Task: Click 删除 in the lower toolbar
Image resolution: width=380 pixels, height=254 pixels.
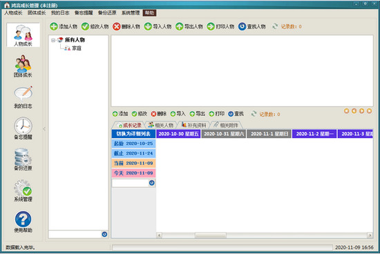Action: (x=159, y=114)
